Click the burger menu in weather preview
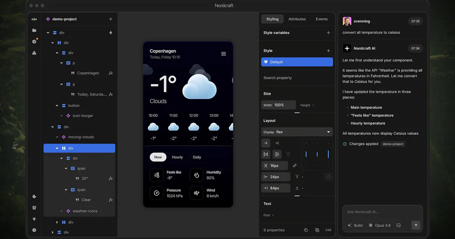 click(223, 54)
